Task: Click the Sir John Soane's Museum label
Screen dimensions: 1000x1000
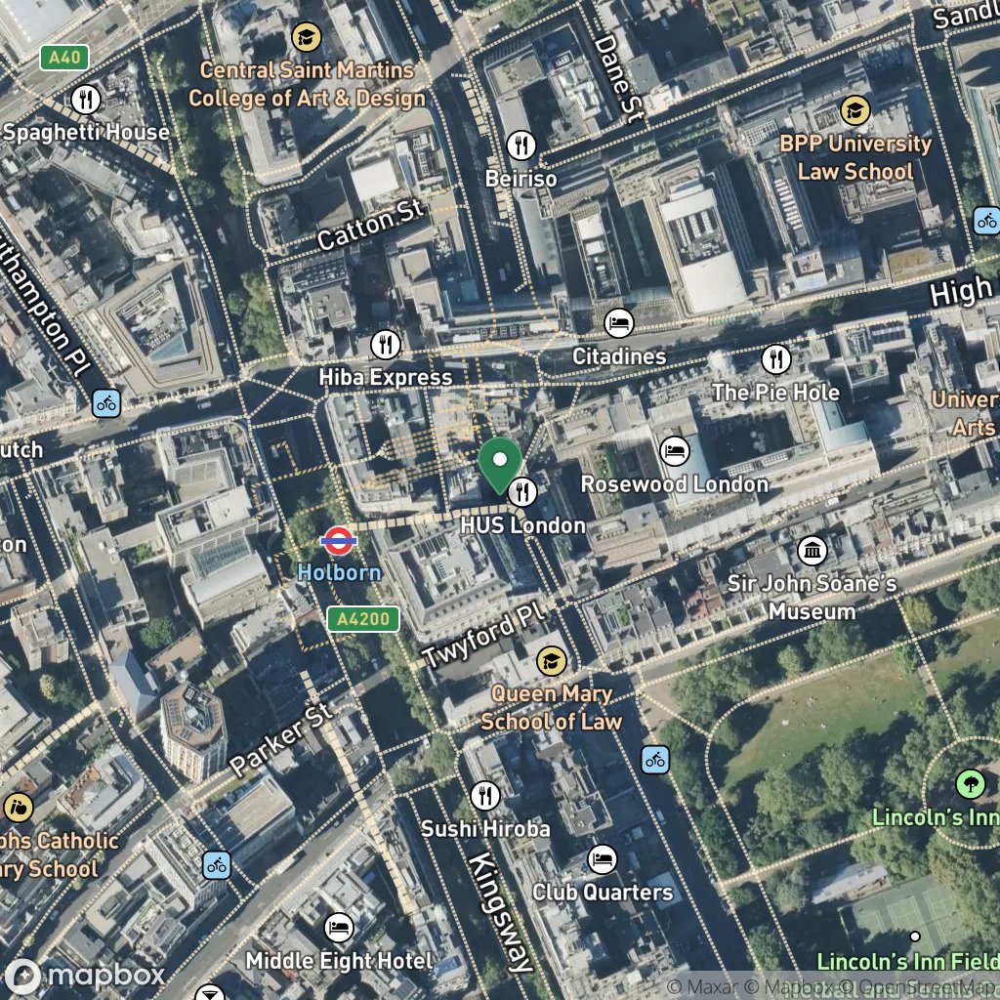Action: click(812, 597)
